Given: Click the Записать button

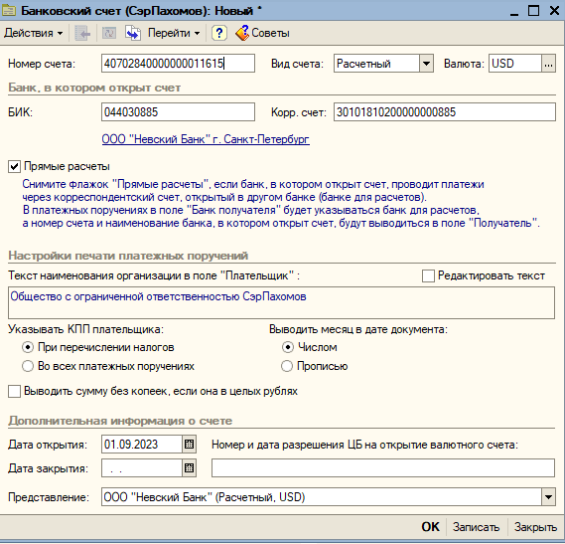Looking at the screenshot, I should [476, 527].
